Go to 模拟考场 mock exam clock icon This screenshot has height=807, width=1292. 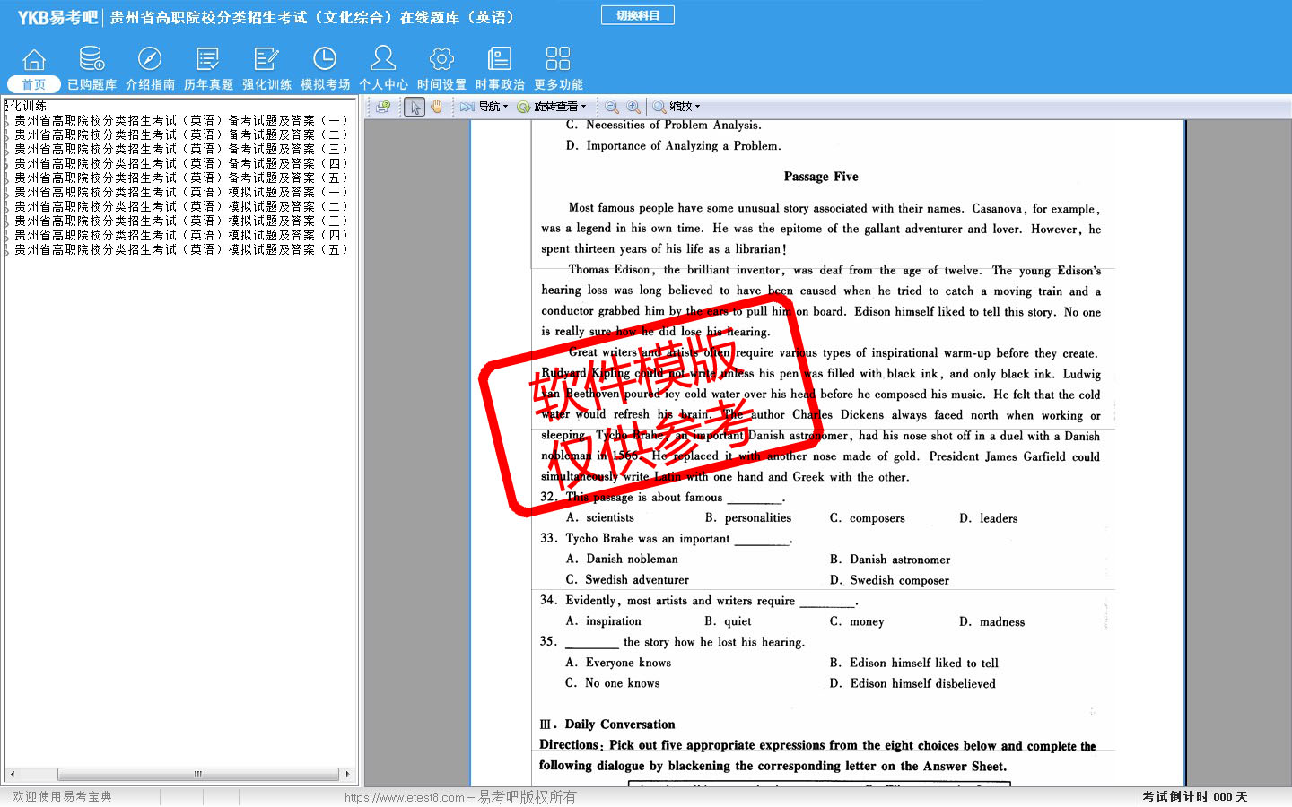325,68
